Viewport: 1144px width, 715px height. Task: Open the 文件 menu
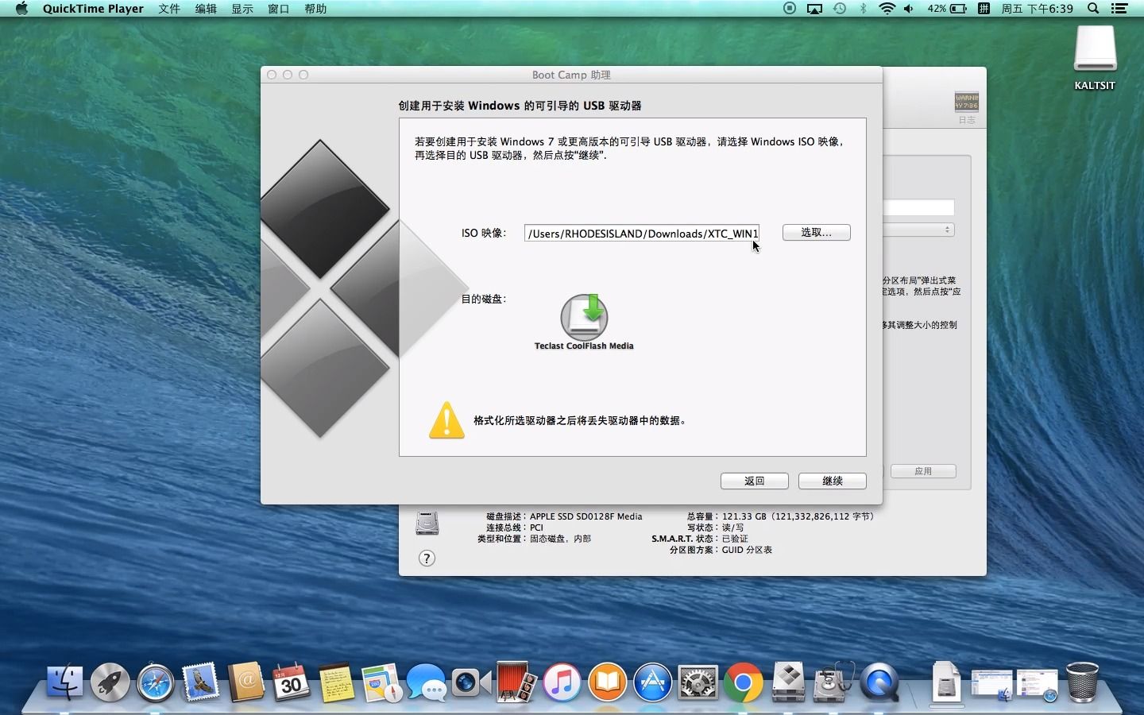[169, 9]
